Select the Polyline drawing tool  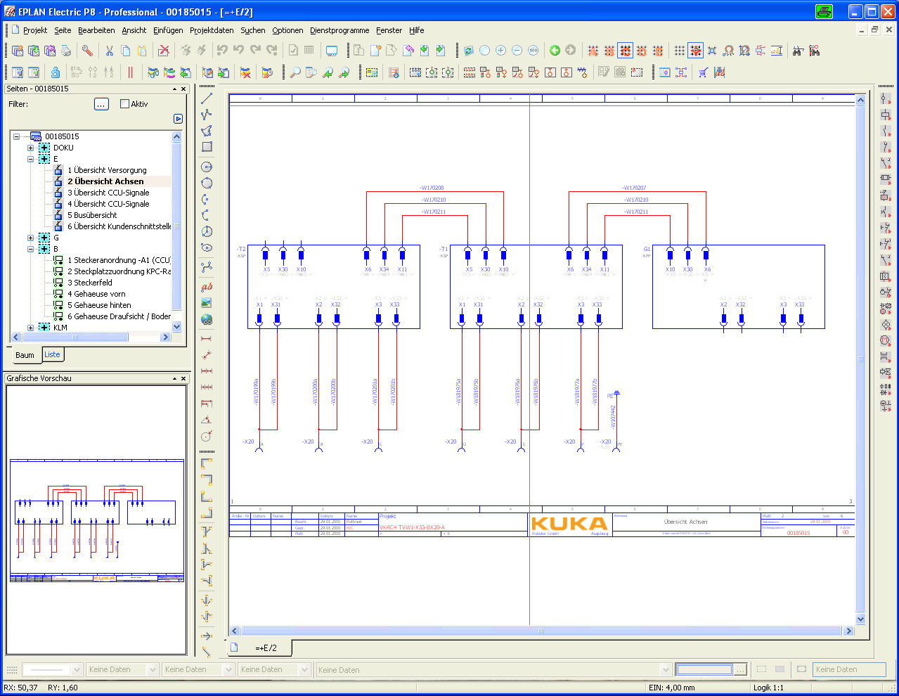207,115
